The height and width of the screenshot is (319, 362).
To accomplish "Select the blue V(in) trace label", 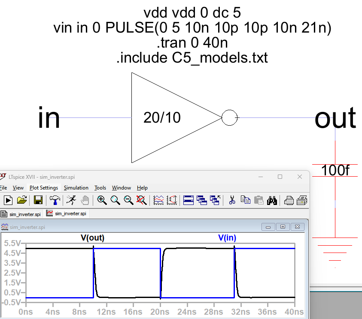I will click(227, 238).
